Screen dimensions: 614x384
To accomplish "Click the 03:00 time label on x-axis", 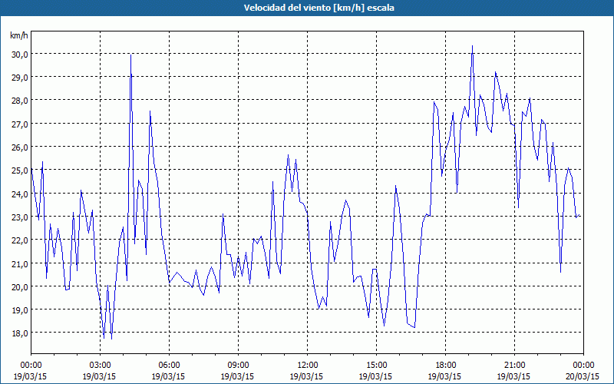I will [x=101, y=366].
